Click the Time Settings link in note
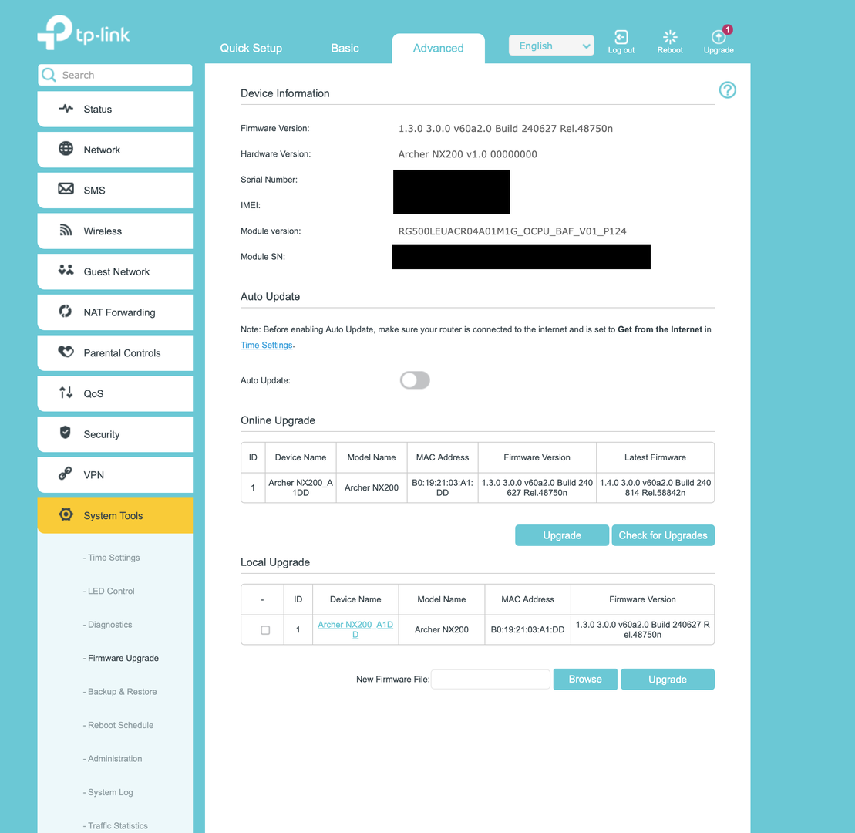The width and height of the screenshot is (855, 833). tap(266, 345)
